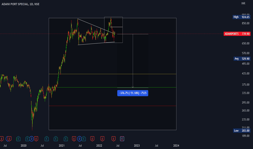Click the INR currency label
Screen dimensions: 253x149
[x=243, y=3]
